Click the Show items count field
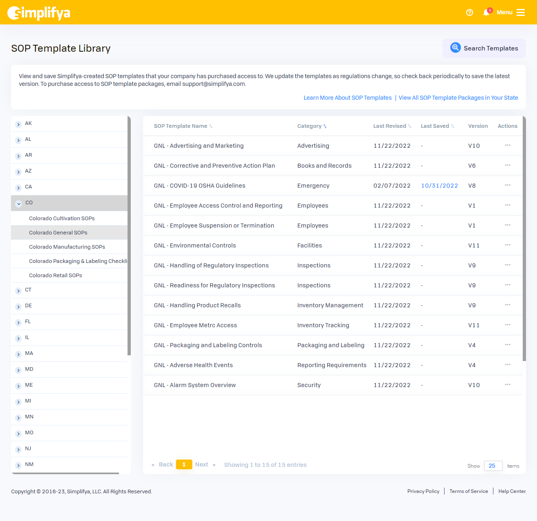 click(x=493, y=466)
